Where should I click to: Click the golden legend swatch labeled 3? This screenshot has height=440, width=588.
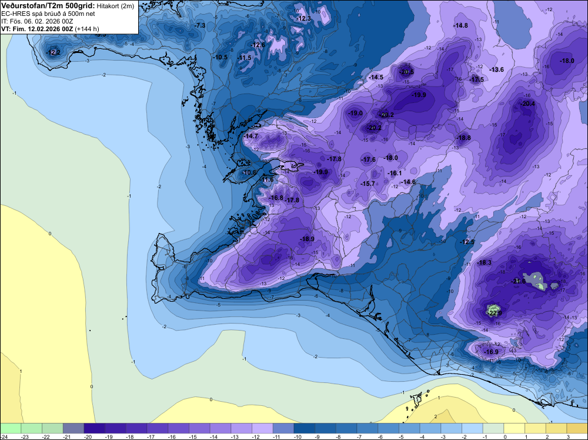577,428
